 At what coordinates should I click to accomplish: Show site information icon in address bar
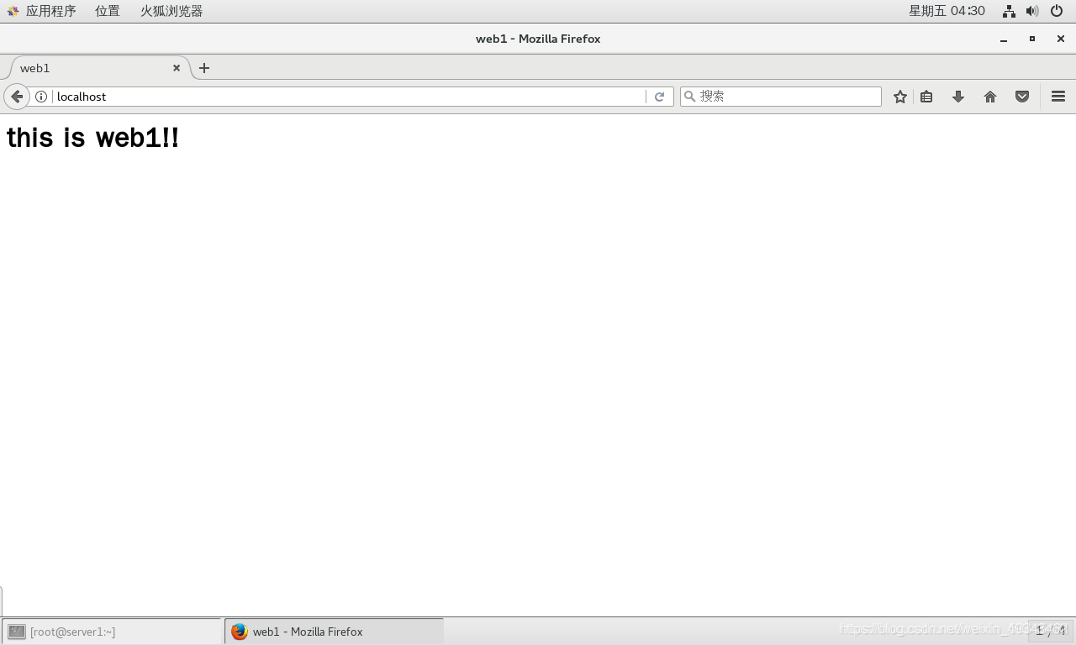coord(41,97)
